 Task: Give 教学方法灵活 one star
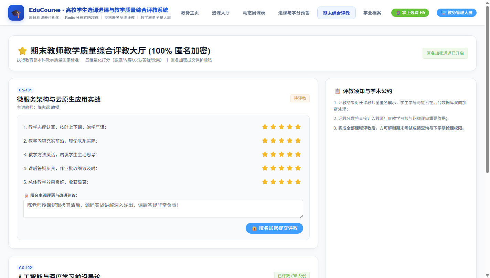[265, 154]
